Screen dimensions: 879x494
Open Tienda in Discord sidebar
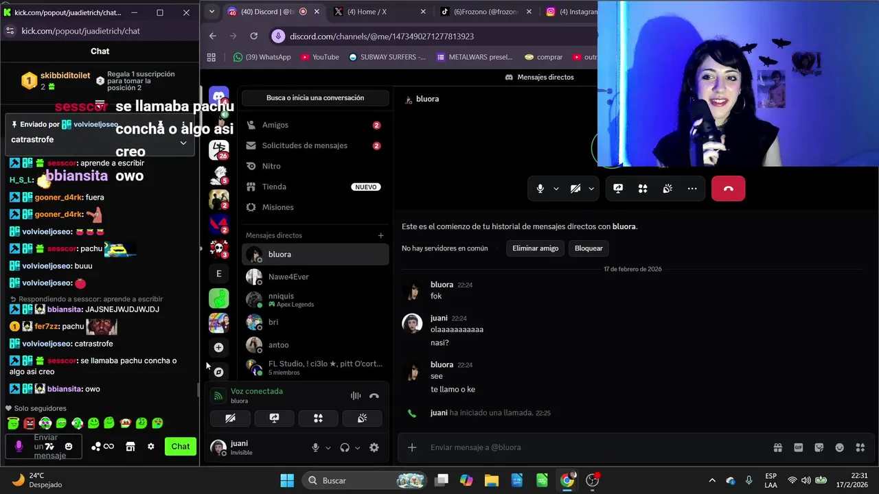coord(315,187)
